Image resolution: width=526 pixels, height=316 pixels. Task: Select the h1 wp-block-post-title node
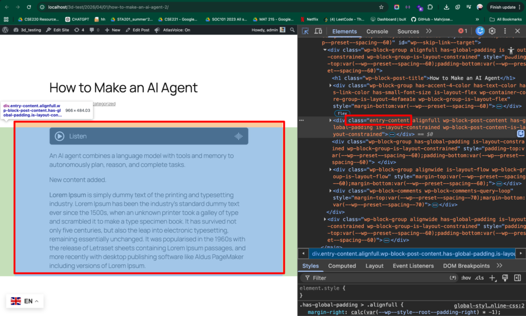pyautogui.click(x=424, y=78)
